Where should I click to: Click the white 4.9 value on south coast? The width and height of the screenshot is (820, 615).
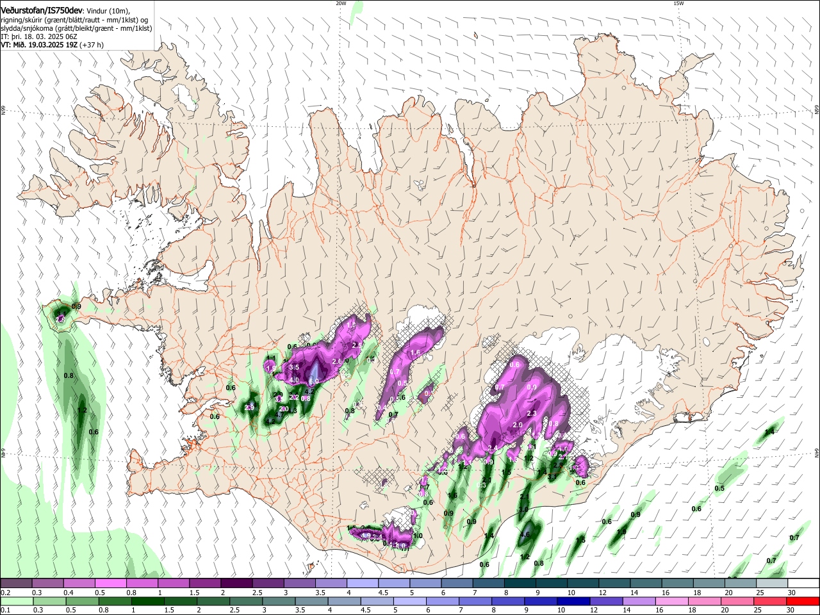(x=367, y=536)
